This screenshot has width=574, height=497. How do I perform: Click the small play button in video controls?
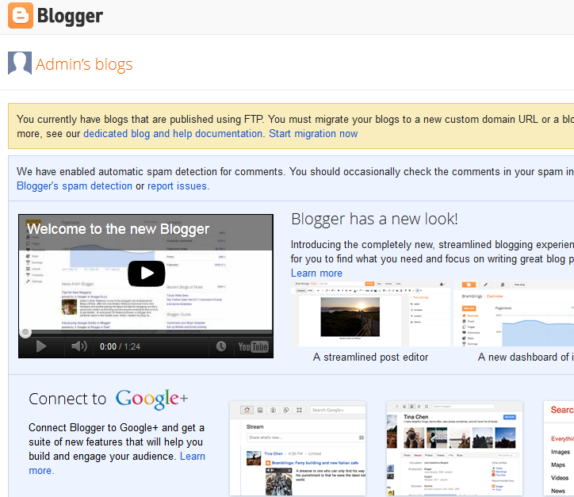(41, 346)
